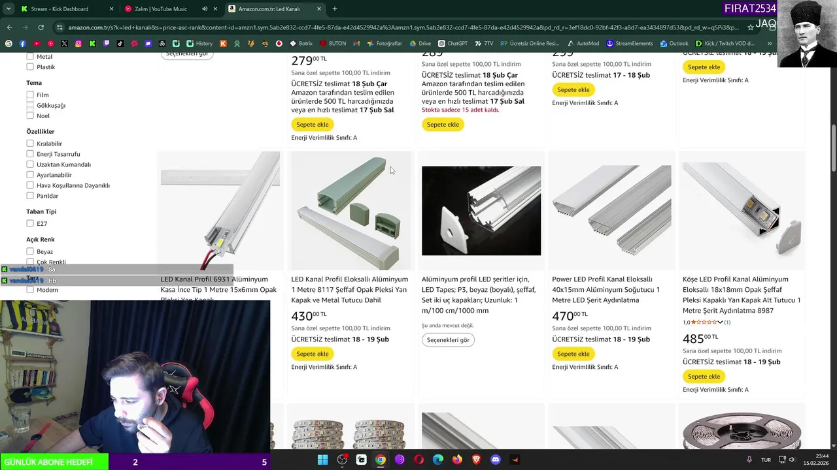
Task: Open a new browser tab
Action: coord(335,9)
